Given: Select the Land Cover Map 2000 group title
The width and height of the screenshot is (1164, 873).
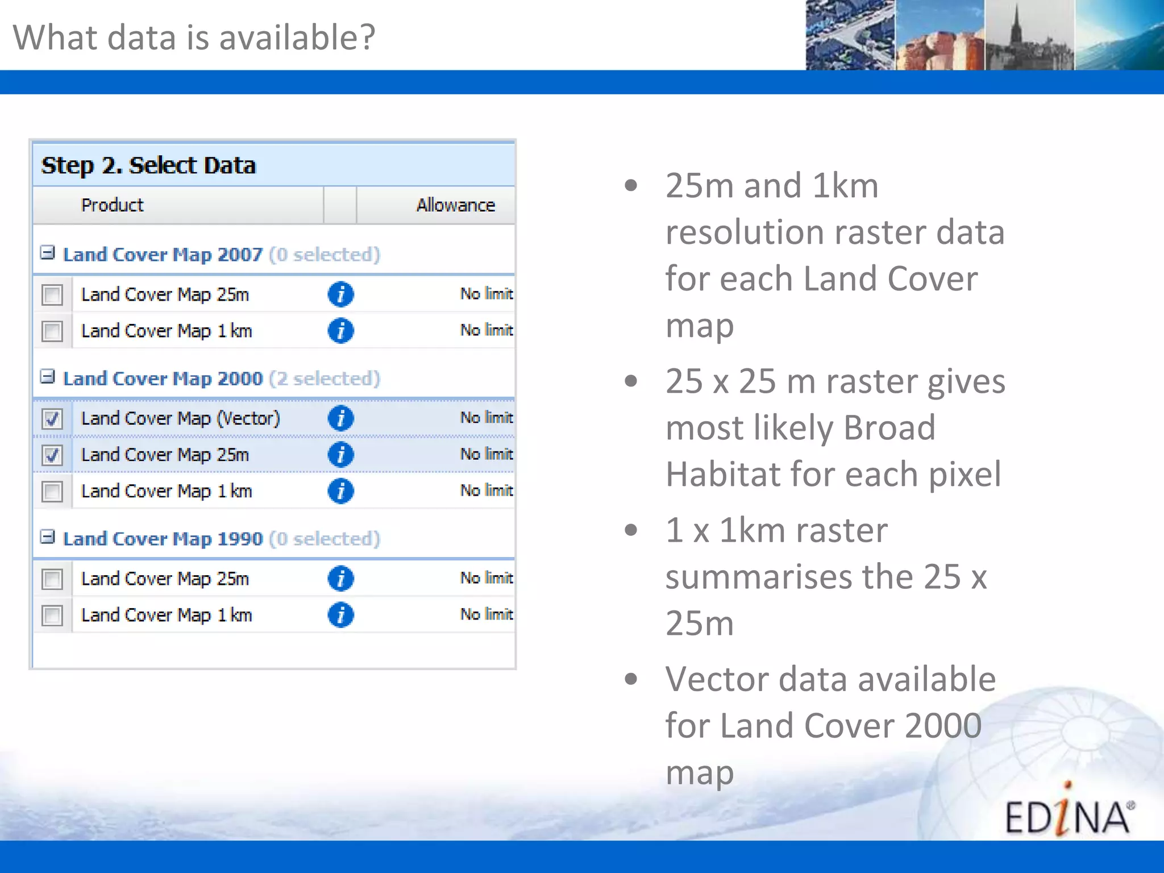Looking at the screenshot, I should (163, 379).
